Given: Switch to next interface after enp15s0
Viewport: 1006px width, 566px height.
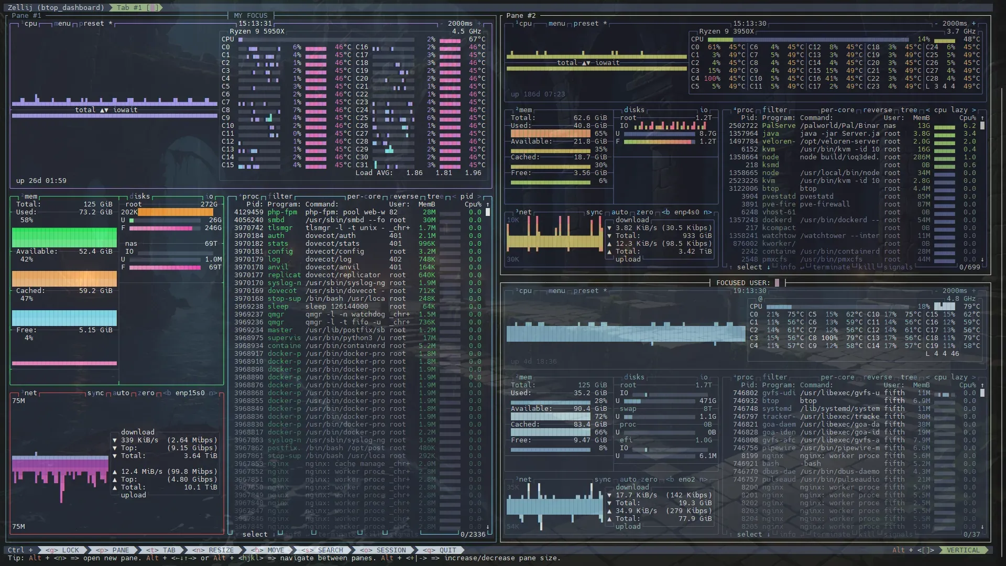Looking at the screenshot, I should click(x=213, y=393).
